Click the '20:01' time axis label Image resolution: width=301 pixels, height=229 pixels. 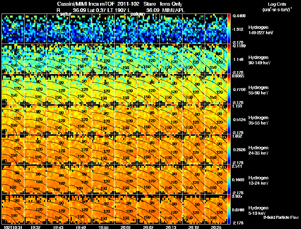[x=126, y=227]
